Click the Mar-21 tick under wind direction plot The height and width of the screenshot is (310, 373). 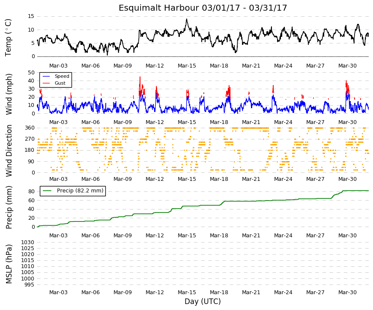point(251,179)
